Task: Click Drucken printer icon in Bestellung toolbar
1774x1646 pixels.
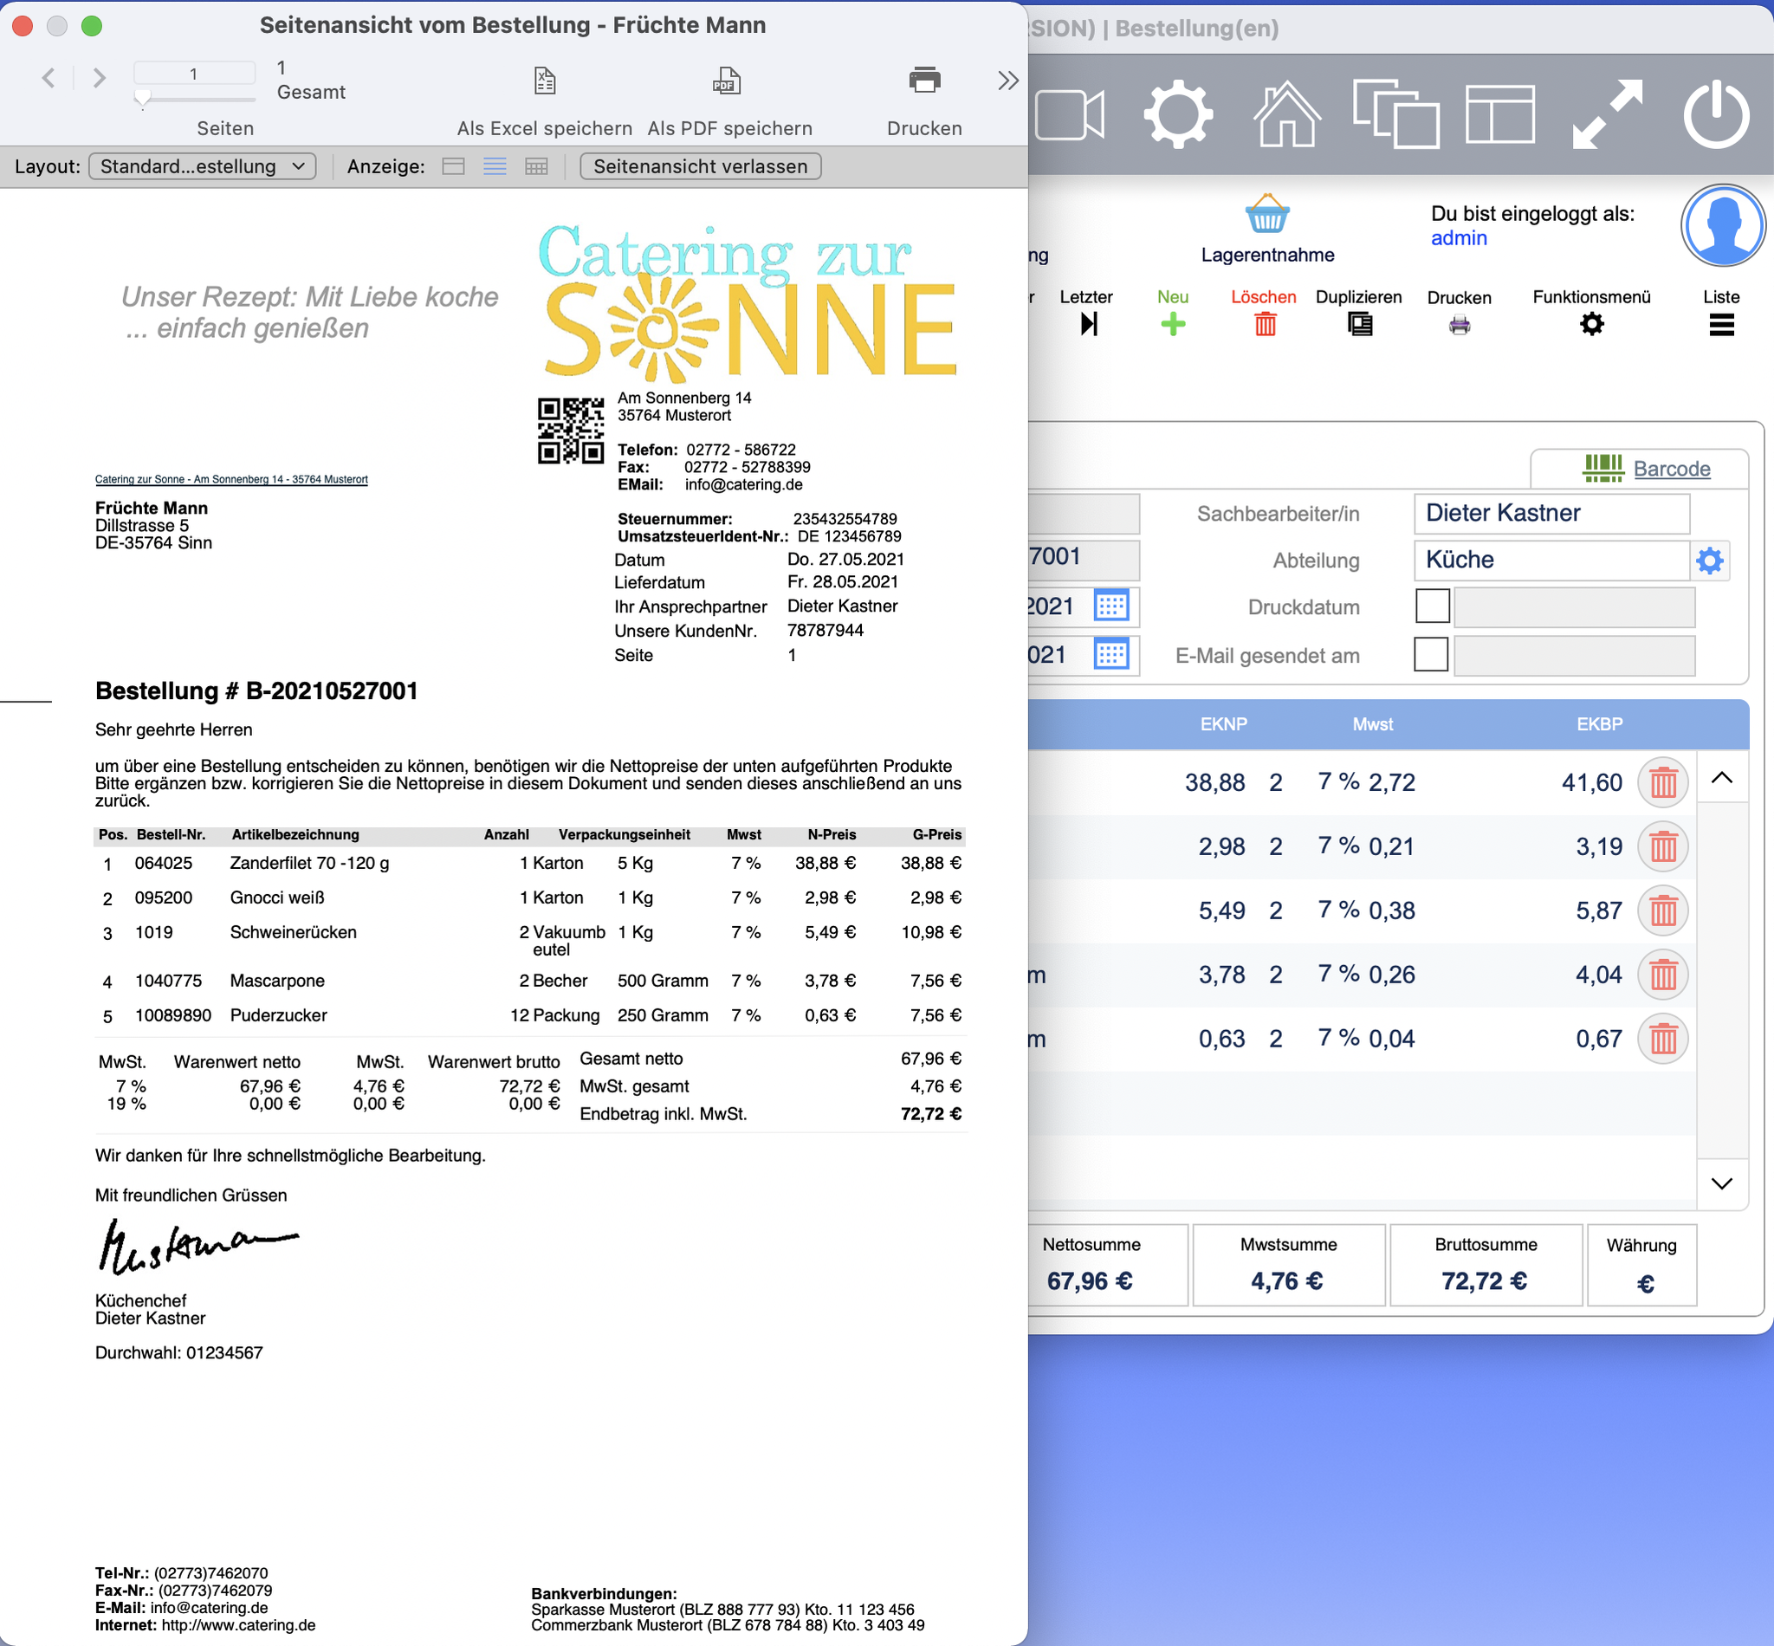Action: [x=1459, y=325]
